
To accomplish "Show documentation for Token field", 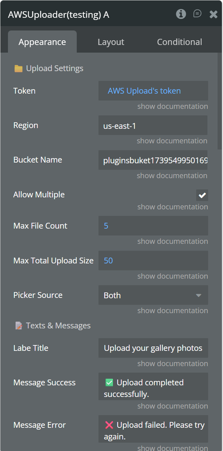I will [x=172, y=106].
